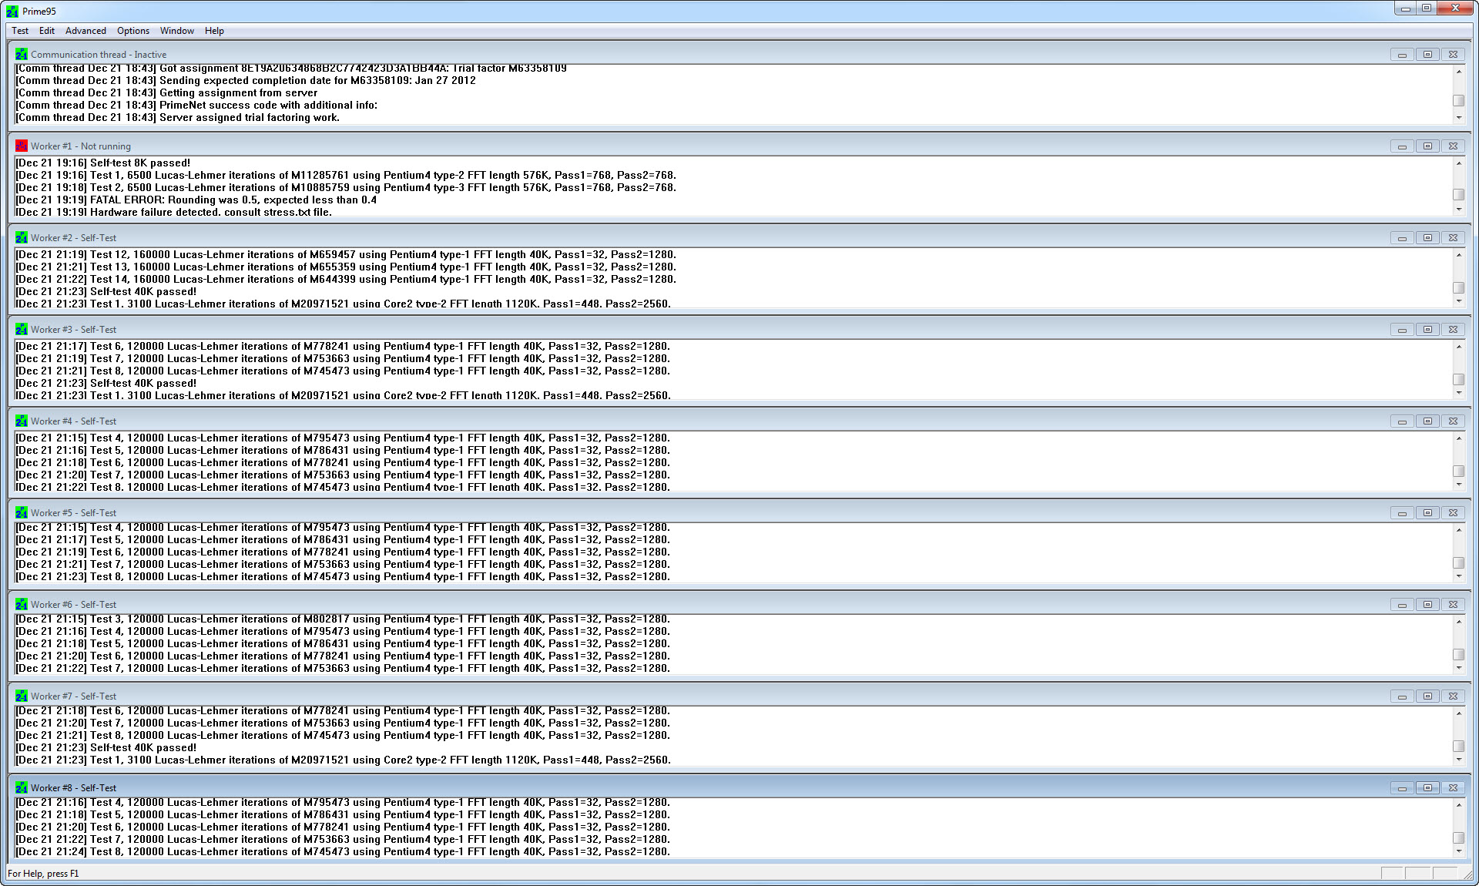Close the Worker #5 child window
1479x886 pixels.
[1453, 513]
